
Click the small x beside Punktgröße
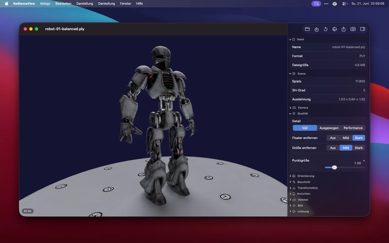coord(364,161)
